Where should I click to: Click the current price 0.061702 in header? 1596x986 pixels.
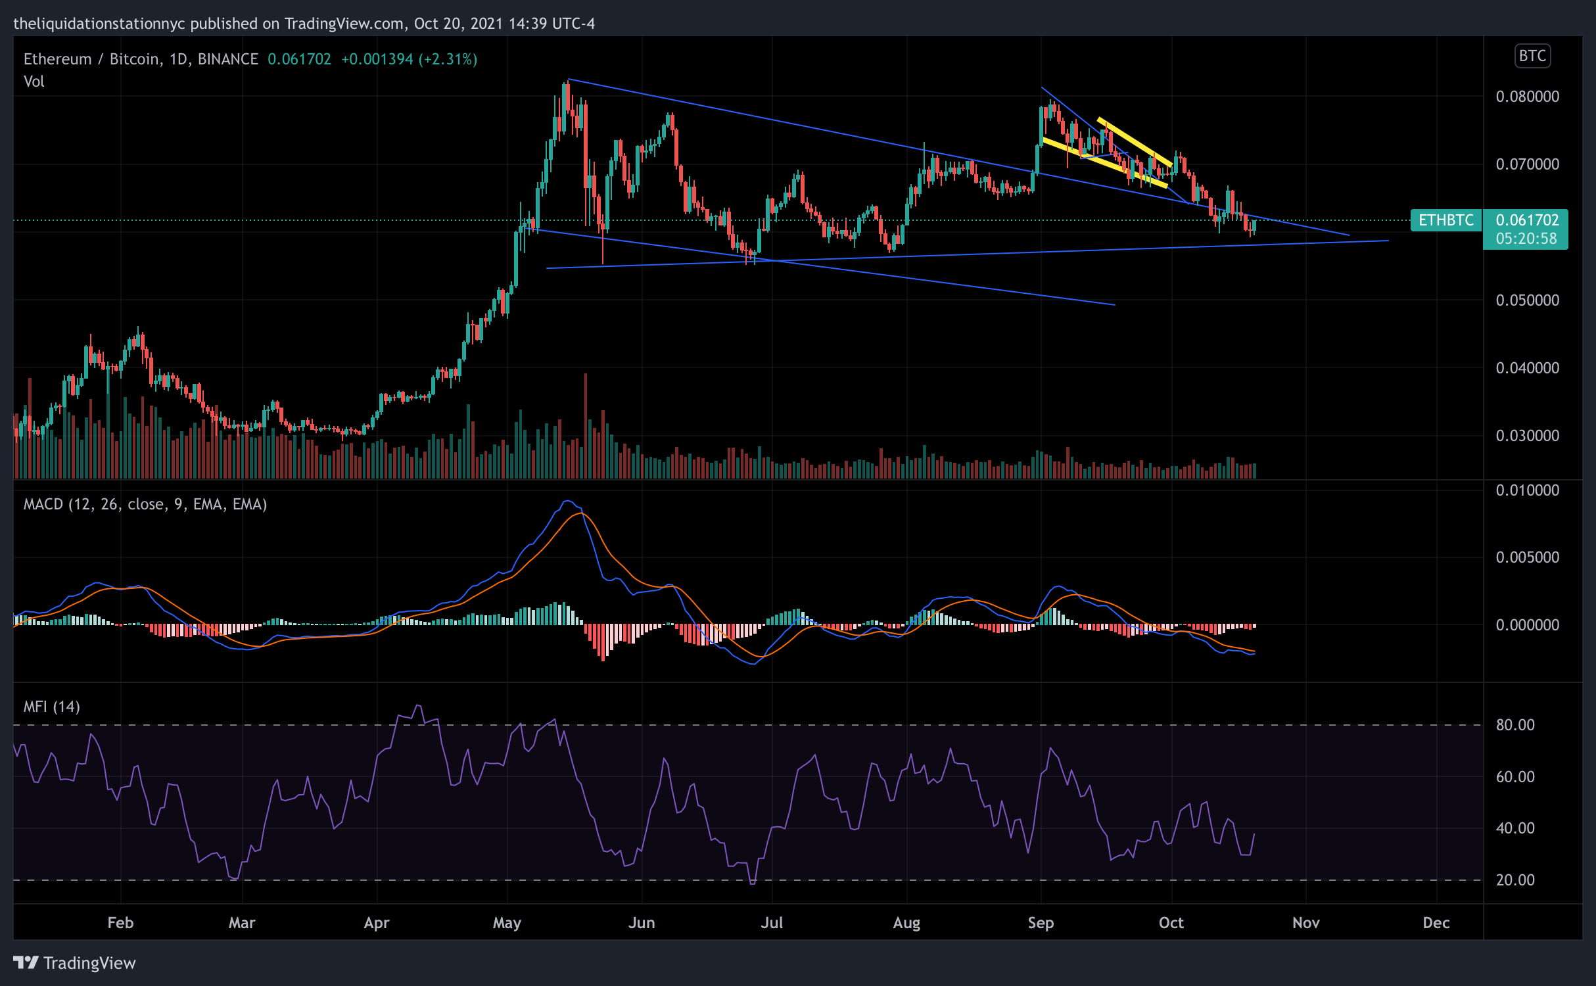click(x=299, y=59)
